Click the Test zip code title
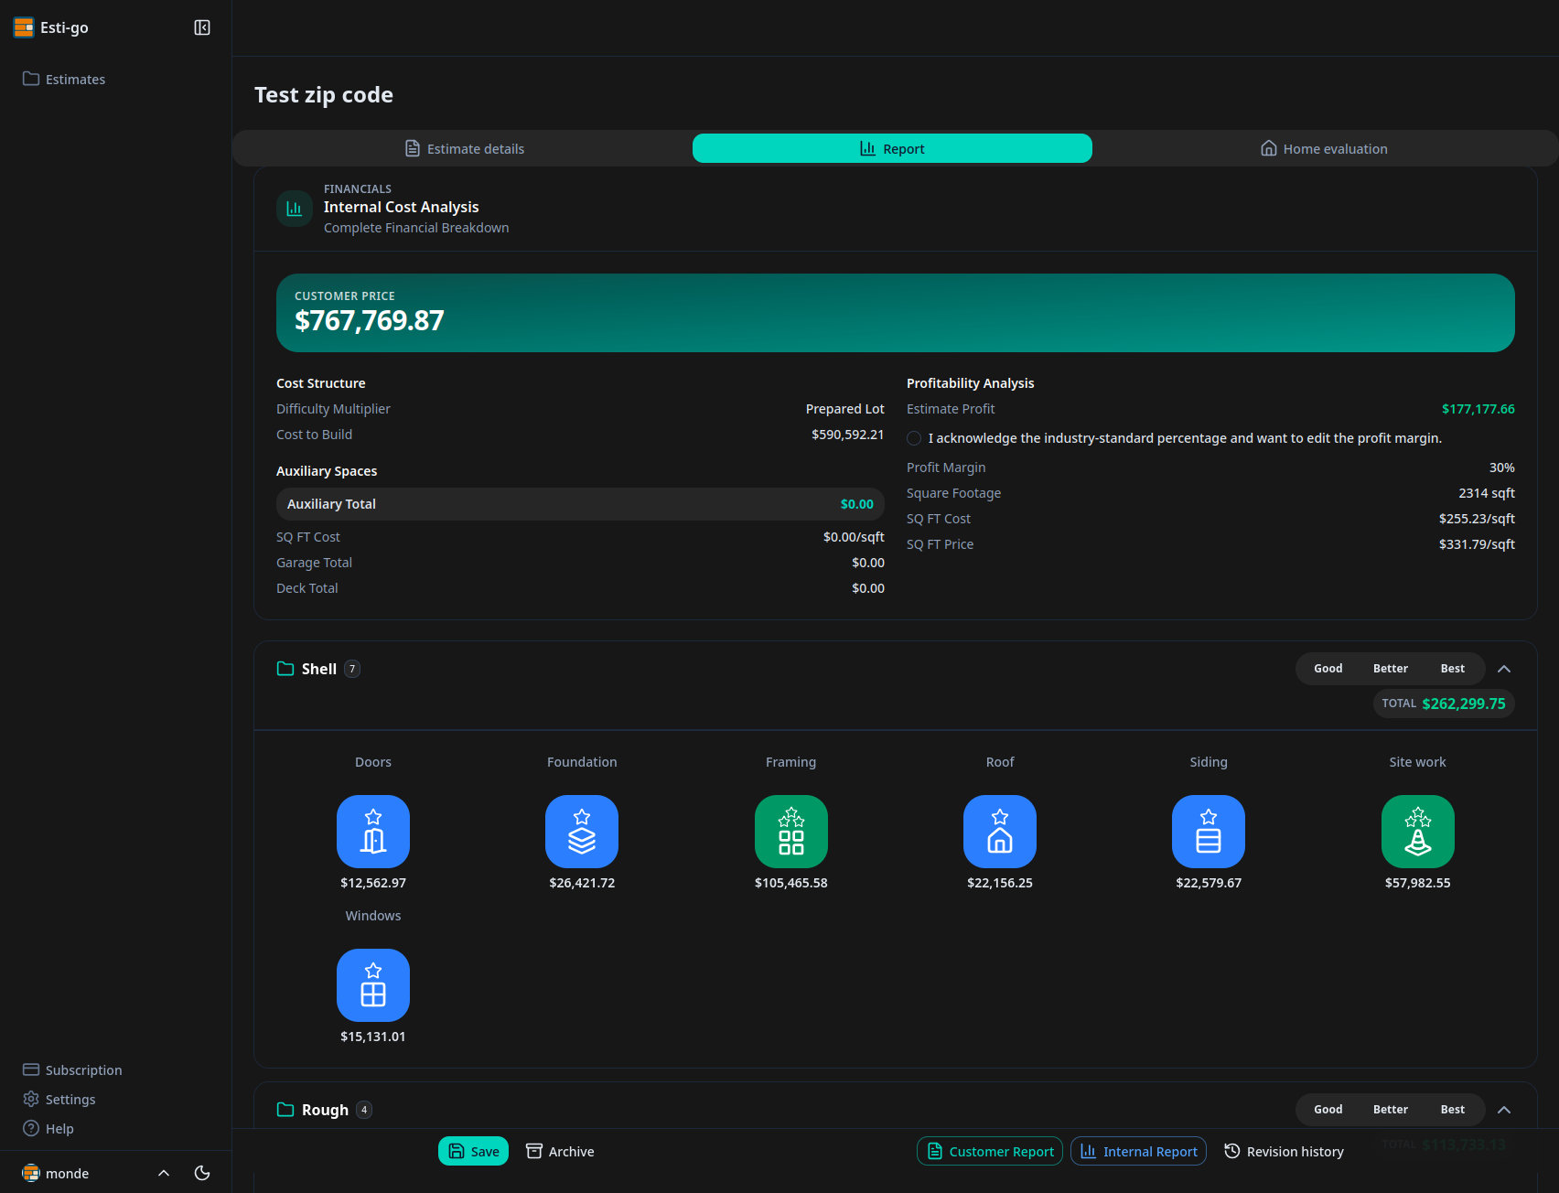This screenshot has width=1559, height=1193. (324, 95)
